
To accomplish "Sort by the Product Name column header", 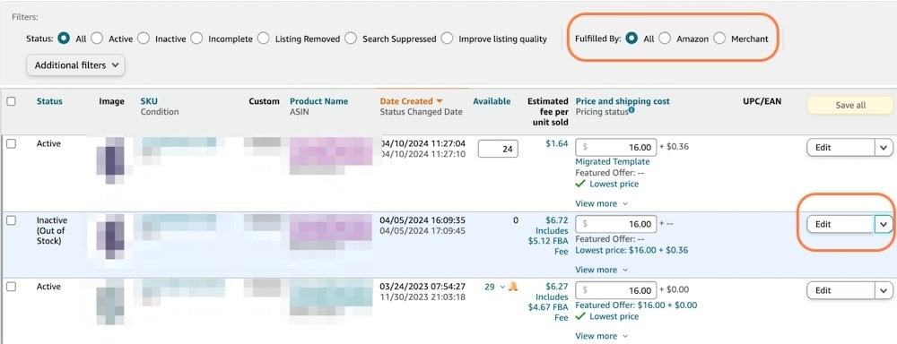I will (x=318, y=101).
